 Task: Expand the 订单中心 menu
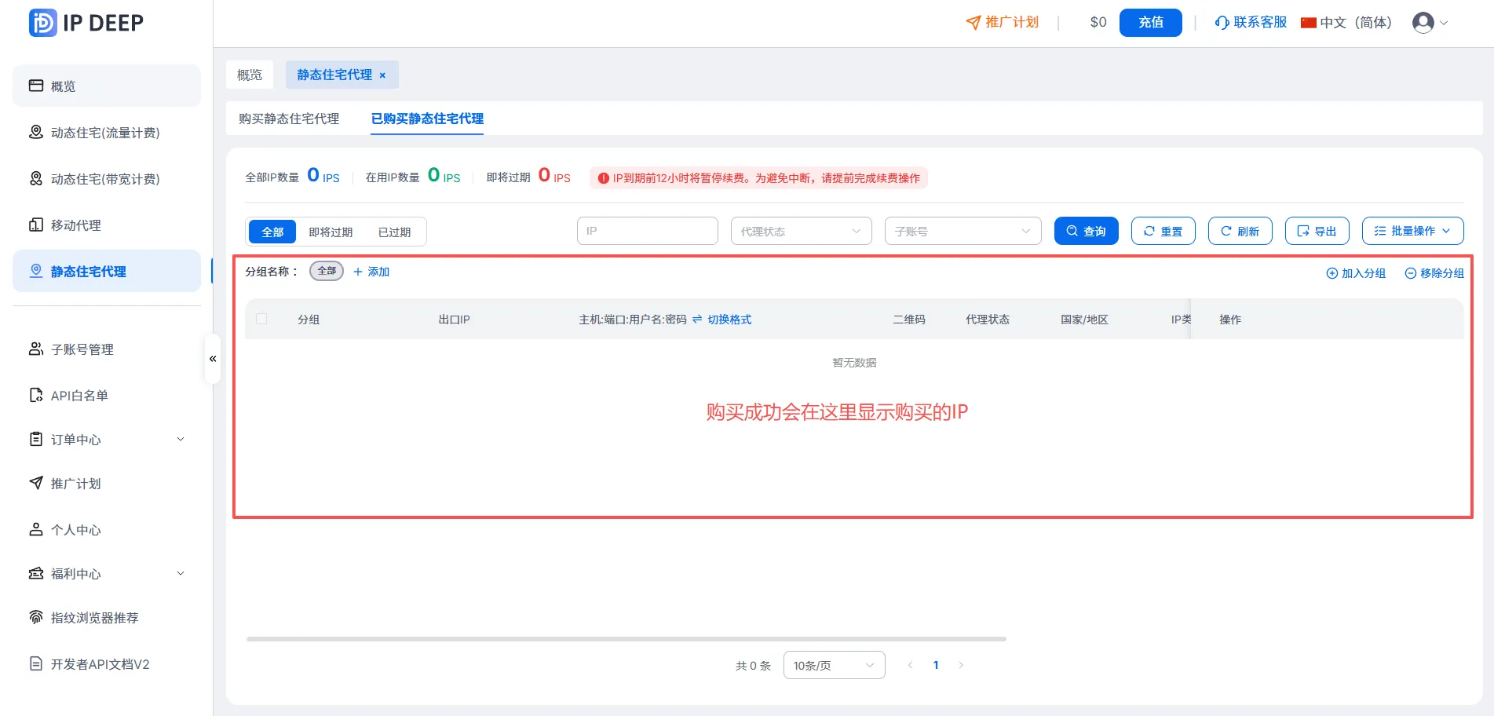107,440
